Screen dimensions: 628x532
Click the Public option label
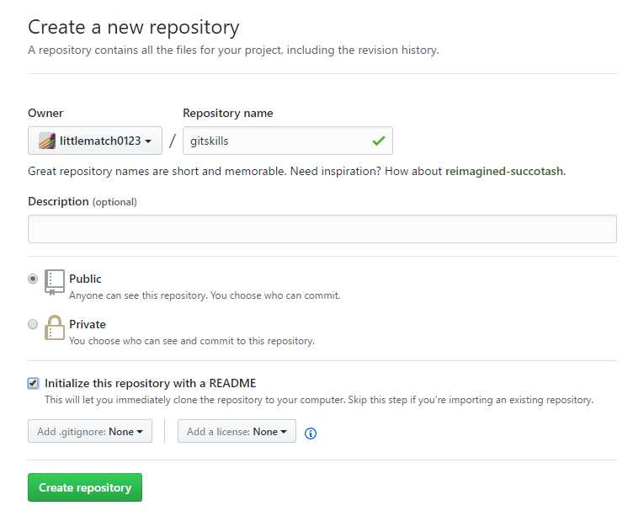85,279
